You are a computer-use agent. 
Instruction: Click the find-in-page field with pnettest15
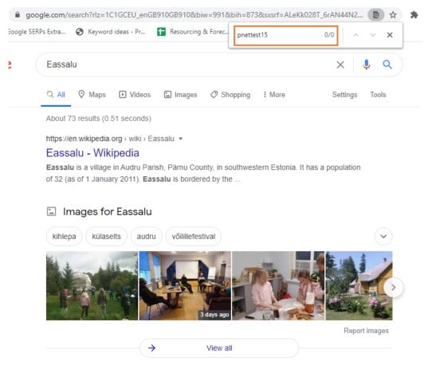(285, 35)
